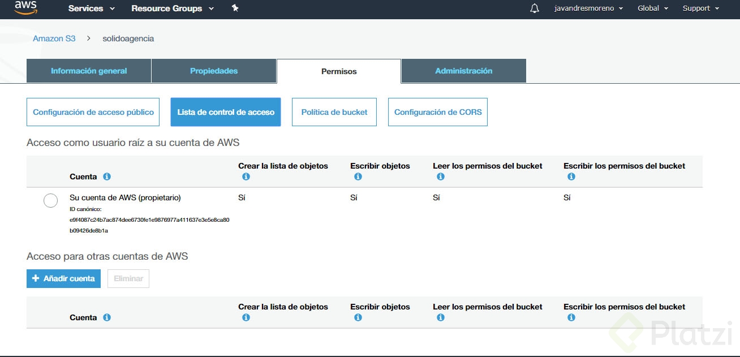This screenshot has height=357, width=740.
Task: Expand the Resource Groups menu
Action: click(x=173, y=8)
